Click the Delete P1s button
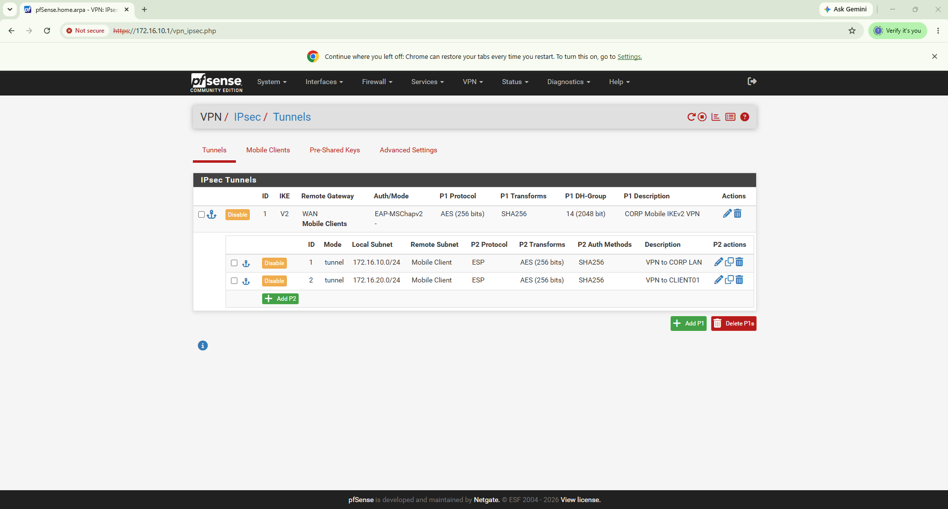This screenshot has height=509, width=948. [x=734, y=324]
